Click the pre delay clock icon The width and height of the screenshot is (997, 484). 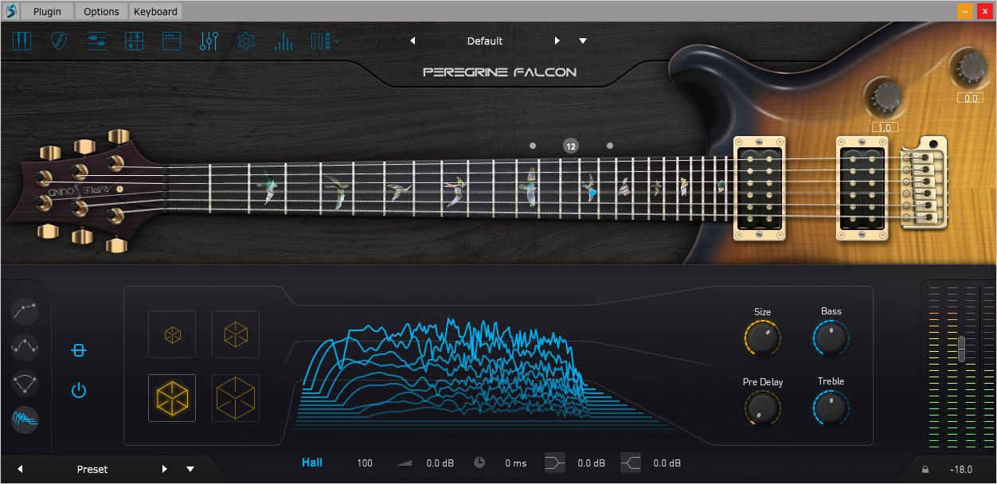(x=479, y=463)
